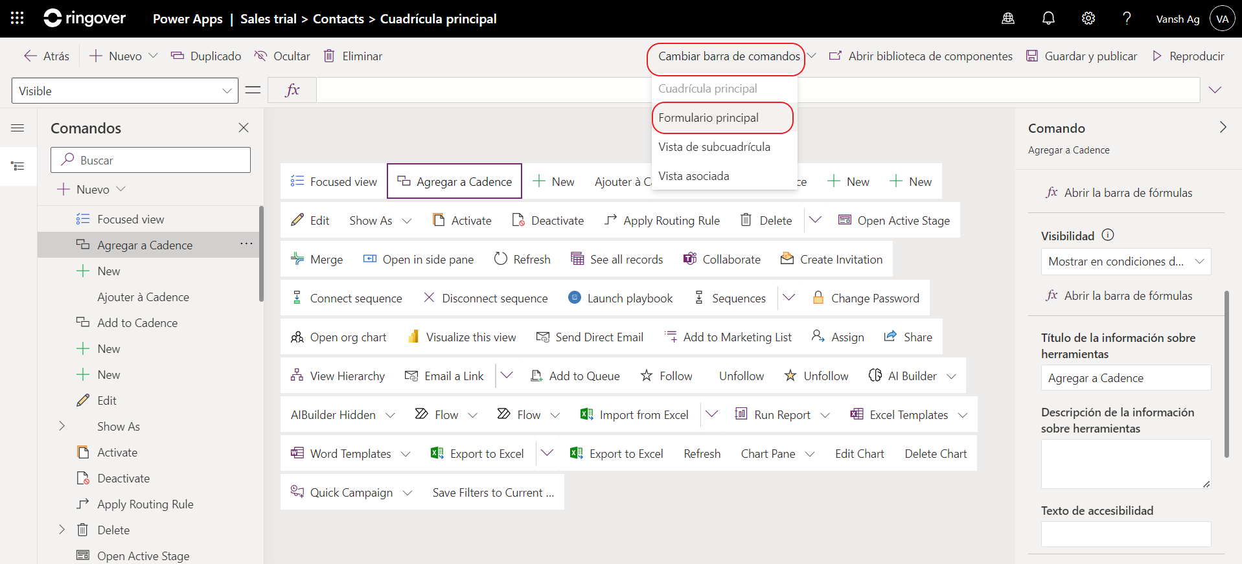Open the app launcher waffle icon
The width and height of the screenshot is (1242, 564).
(17, 18)
